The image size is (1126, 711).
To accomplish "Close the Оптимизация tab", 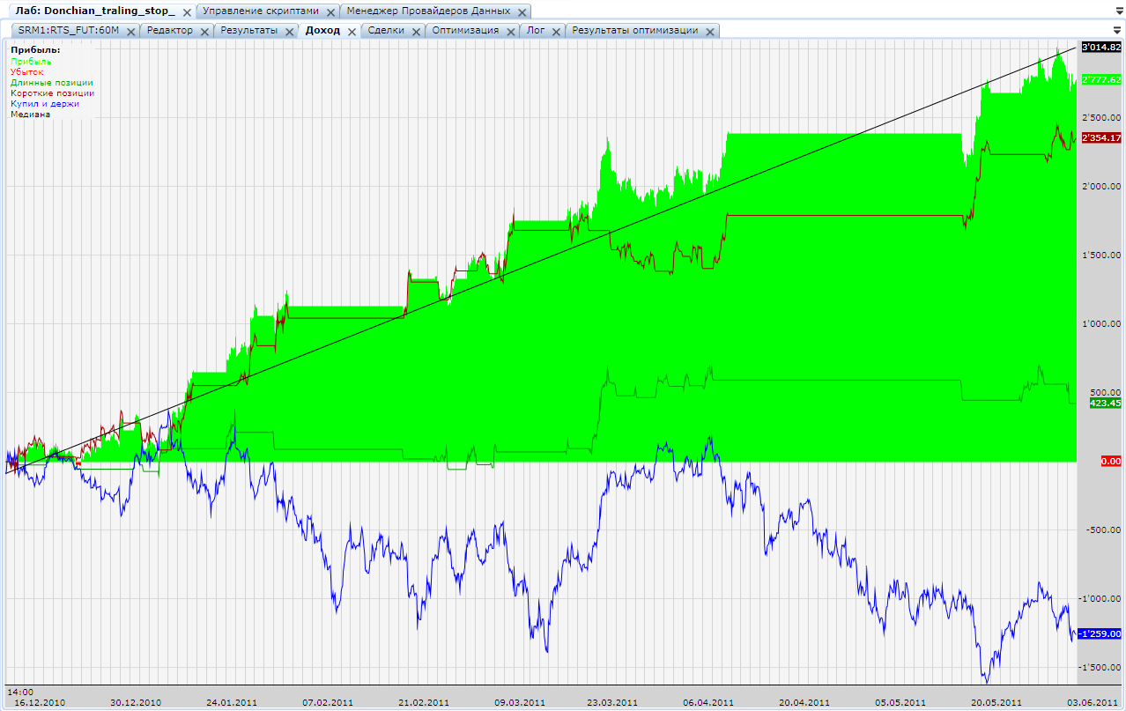I will [x=509, y=31].
